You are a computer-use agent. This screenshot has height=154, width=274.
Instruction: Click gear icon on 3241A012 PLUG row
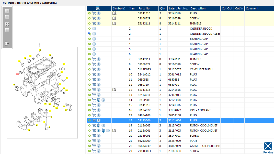coord(89,74)
